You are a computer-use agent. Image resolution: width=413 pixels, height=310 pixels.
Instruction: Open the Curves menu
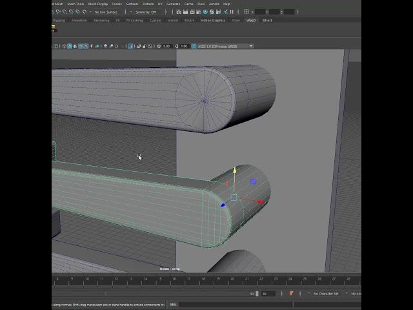(x=117, y=4)
